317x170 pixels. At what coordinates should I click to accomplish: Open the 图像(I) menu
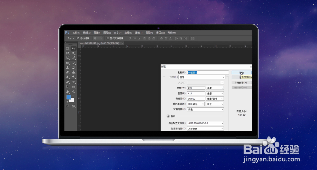point(97,33)
